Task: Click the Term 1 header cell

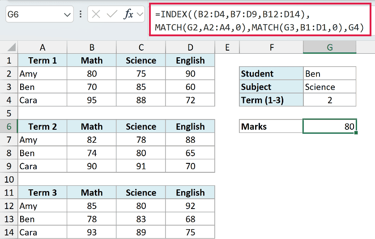Action: click(43, 60)
